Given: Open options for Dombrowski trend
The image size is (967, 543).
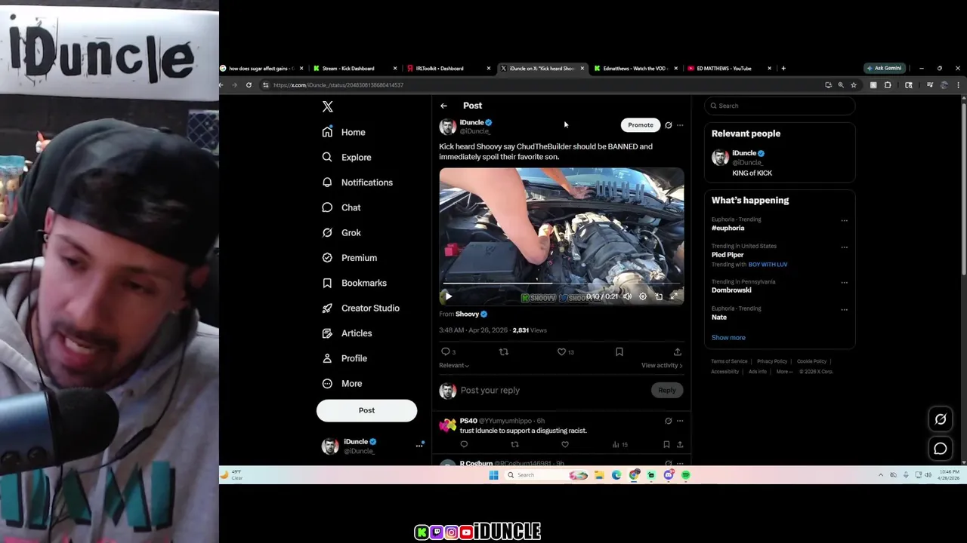Looking at the screenshot, I should click(844, 283).
